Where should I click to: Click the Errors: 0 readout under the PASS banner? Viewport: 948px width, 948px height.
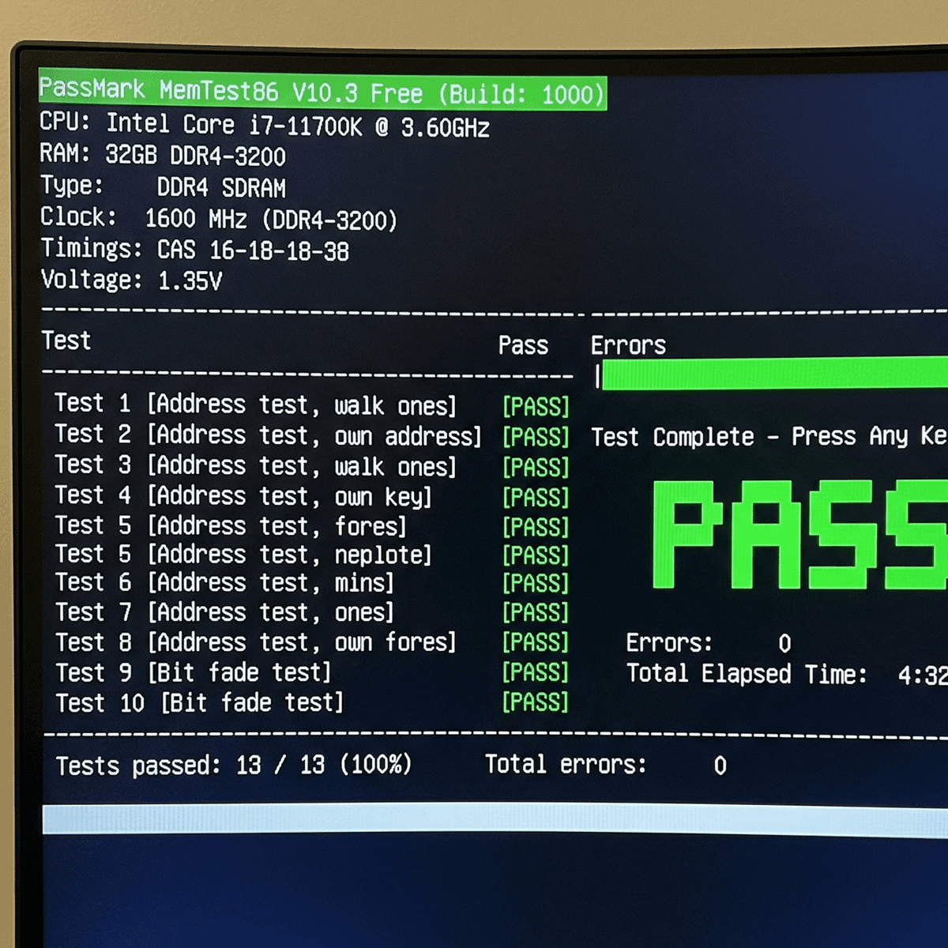[709, 643]
